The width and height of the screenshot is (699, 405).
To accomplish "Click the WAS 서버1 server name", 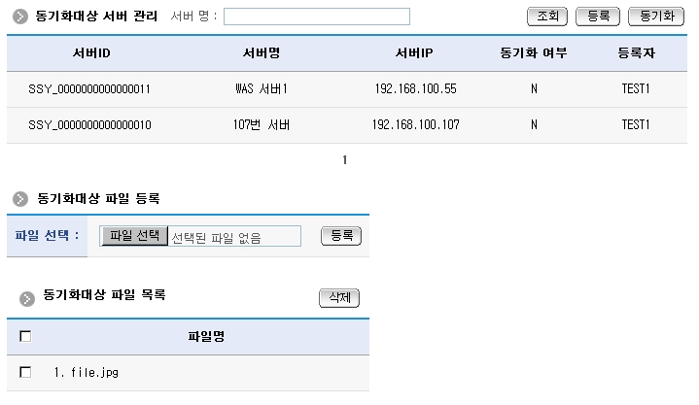I will click(262, 88).
